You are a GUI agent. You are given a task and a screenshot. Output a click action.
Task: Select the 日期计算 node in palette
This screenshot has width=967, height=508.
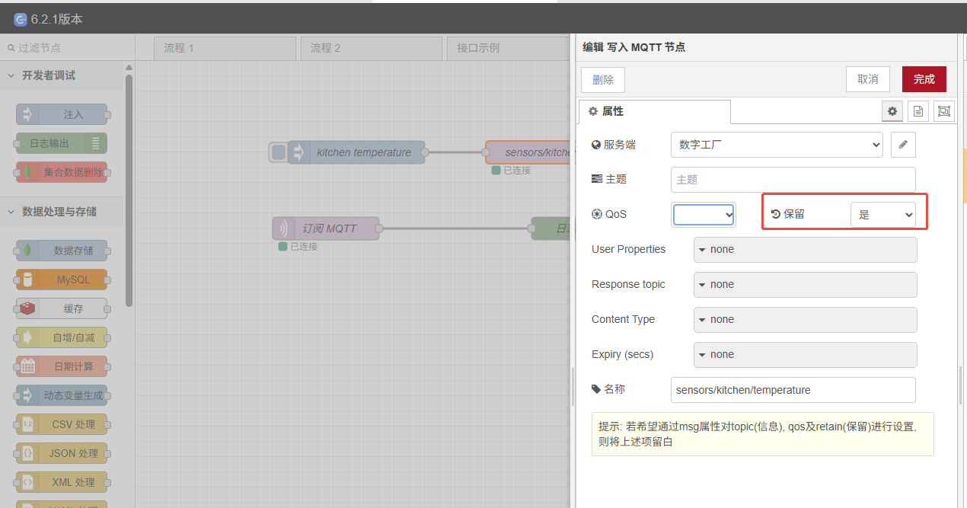point(61,366)
